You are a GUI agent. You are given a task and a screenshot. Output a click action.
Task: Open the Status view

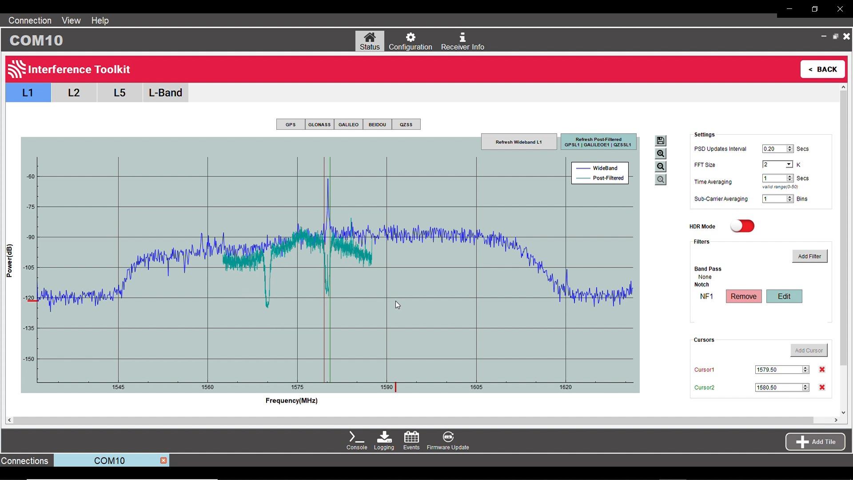point(370,41)
